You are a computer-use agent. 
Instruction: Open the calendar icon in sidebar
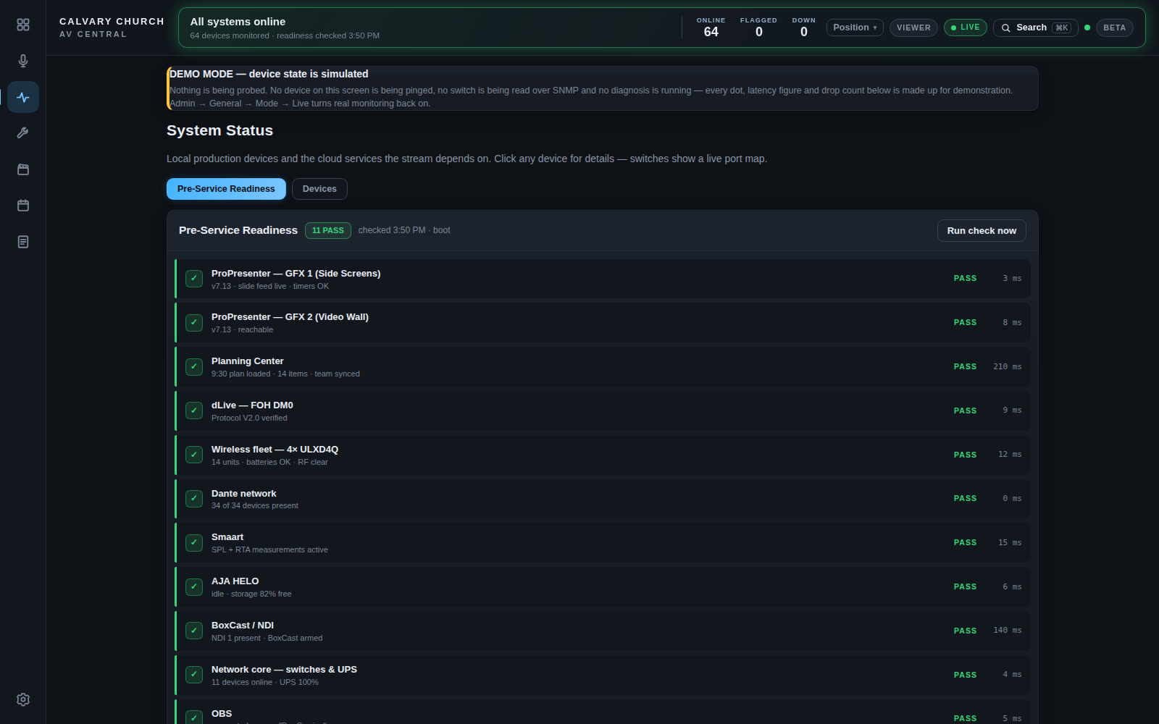[x=23, y=206]
